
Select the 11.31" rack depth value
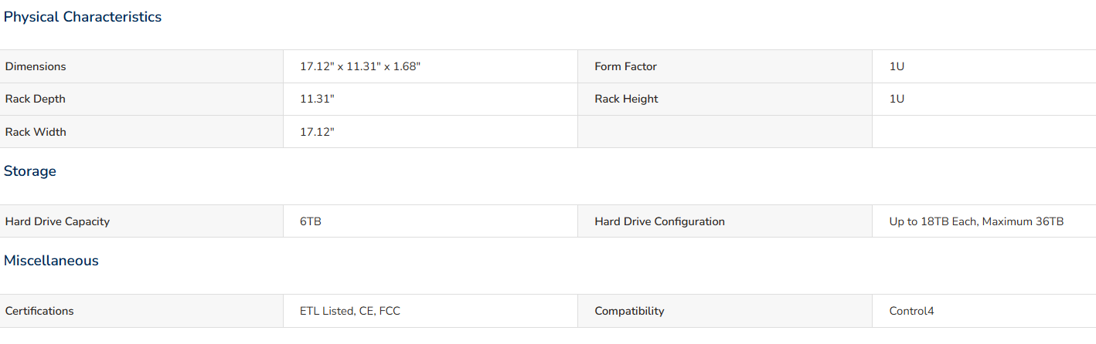(317, 99)
